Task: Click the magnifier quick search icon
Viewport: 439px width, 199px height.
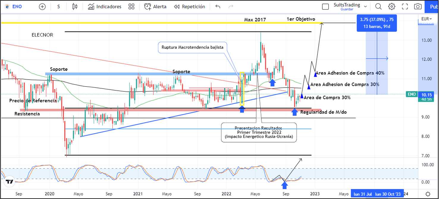Action: point(378,7)
